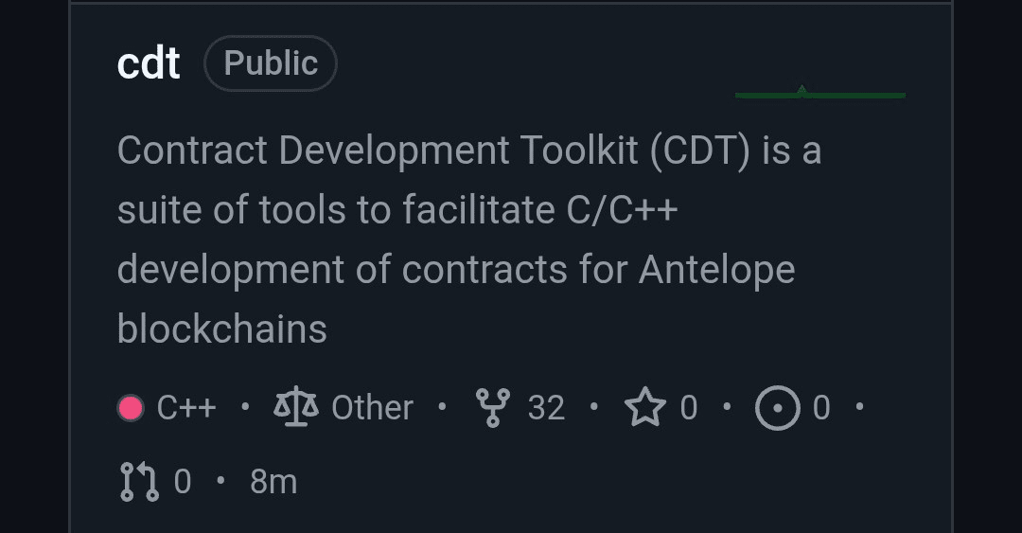Select the C++ language label
1022x533 pixels.
pyautogui.click(x=186, y=408)
